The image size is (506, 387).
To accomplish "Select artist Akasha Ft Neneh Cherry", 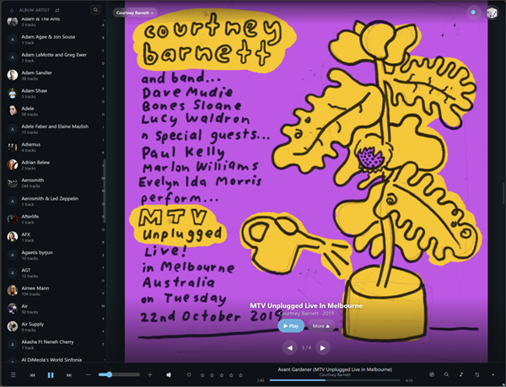I will click(x=53, y=345).
